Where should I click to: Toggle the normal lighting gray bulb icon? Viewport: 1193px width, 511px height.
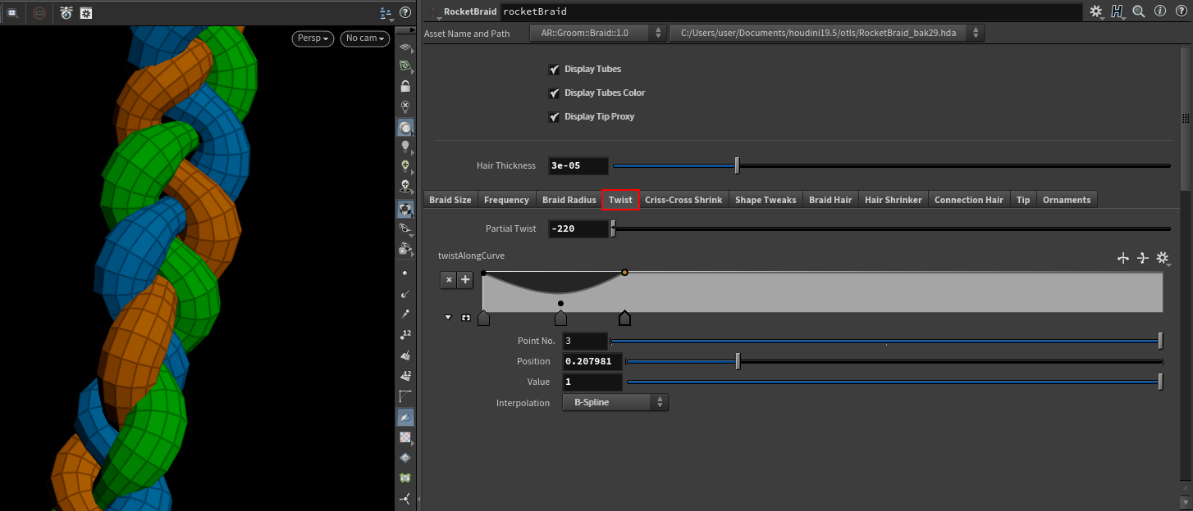405,147
